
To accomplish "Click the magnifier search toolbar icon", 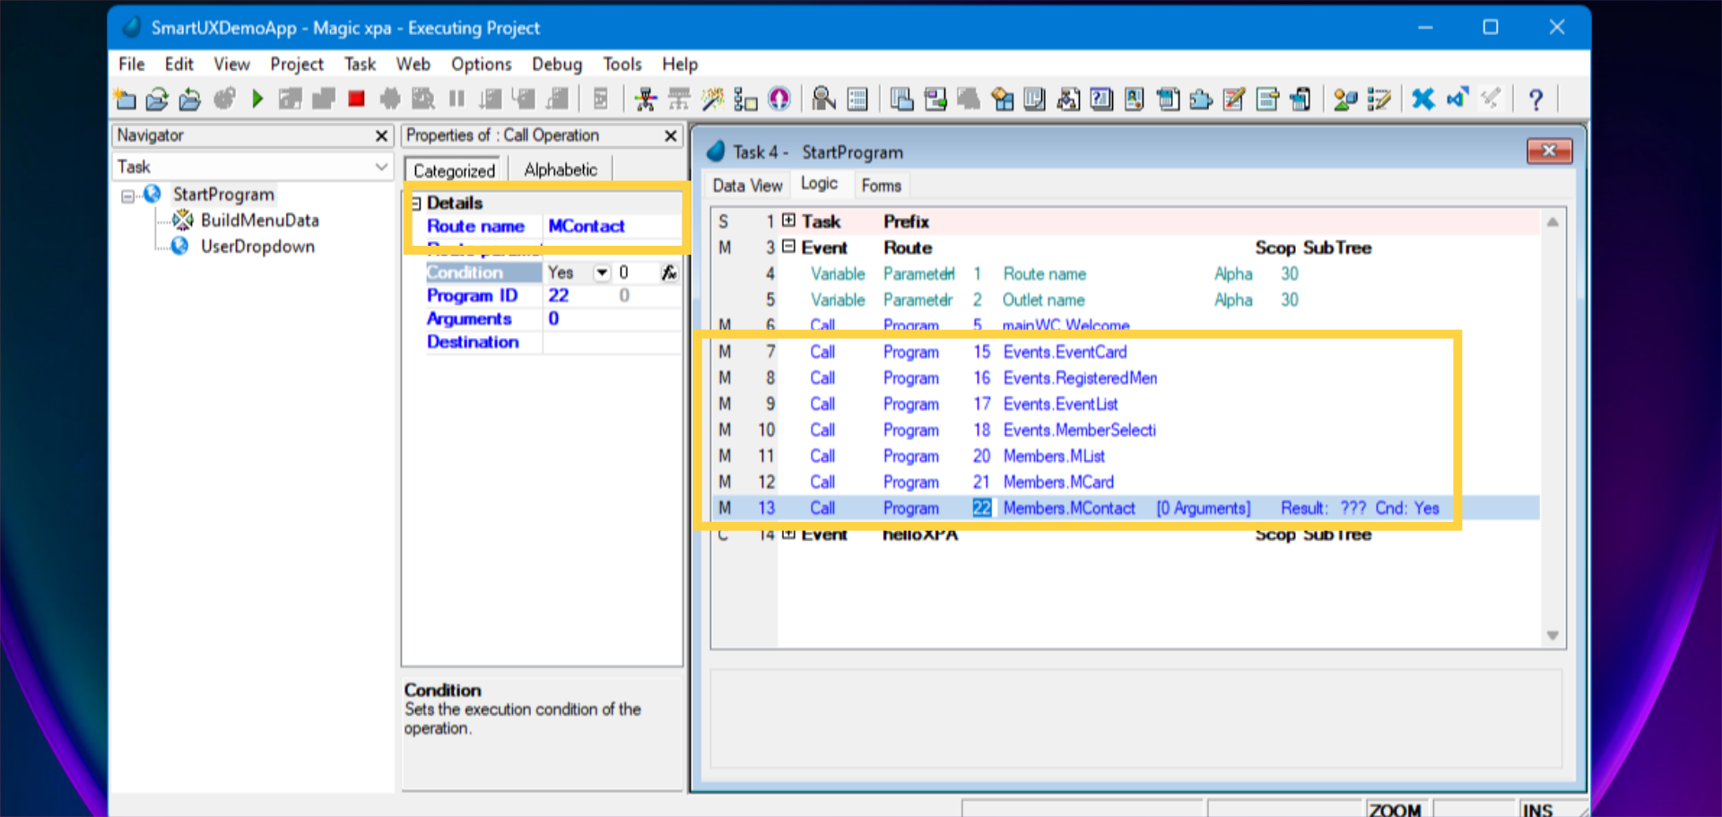I will [822, 99].
